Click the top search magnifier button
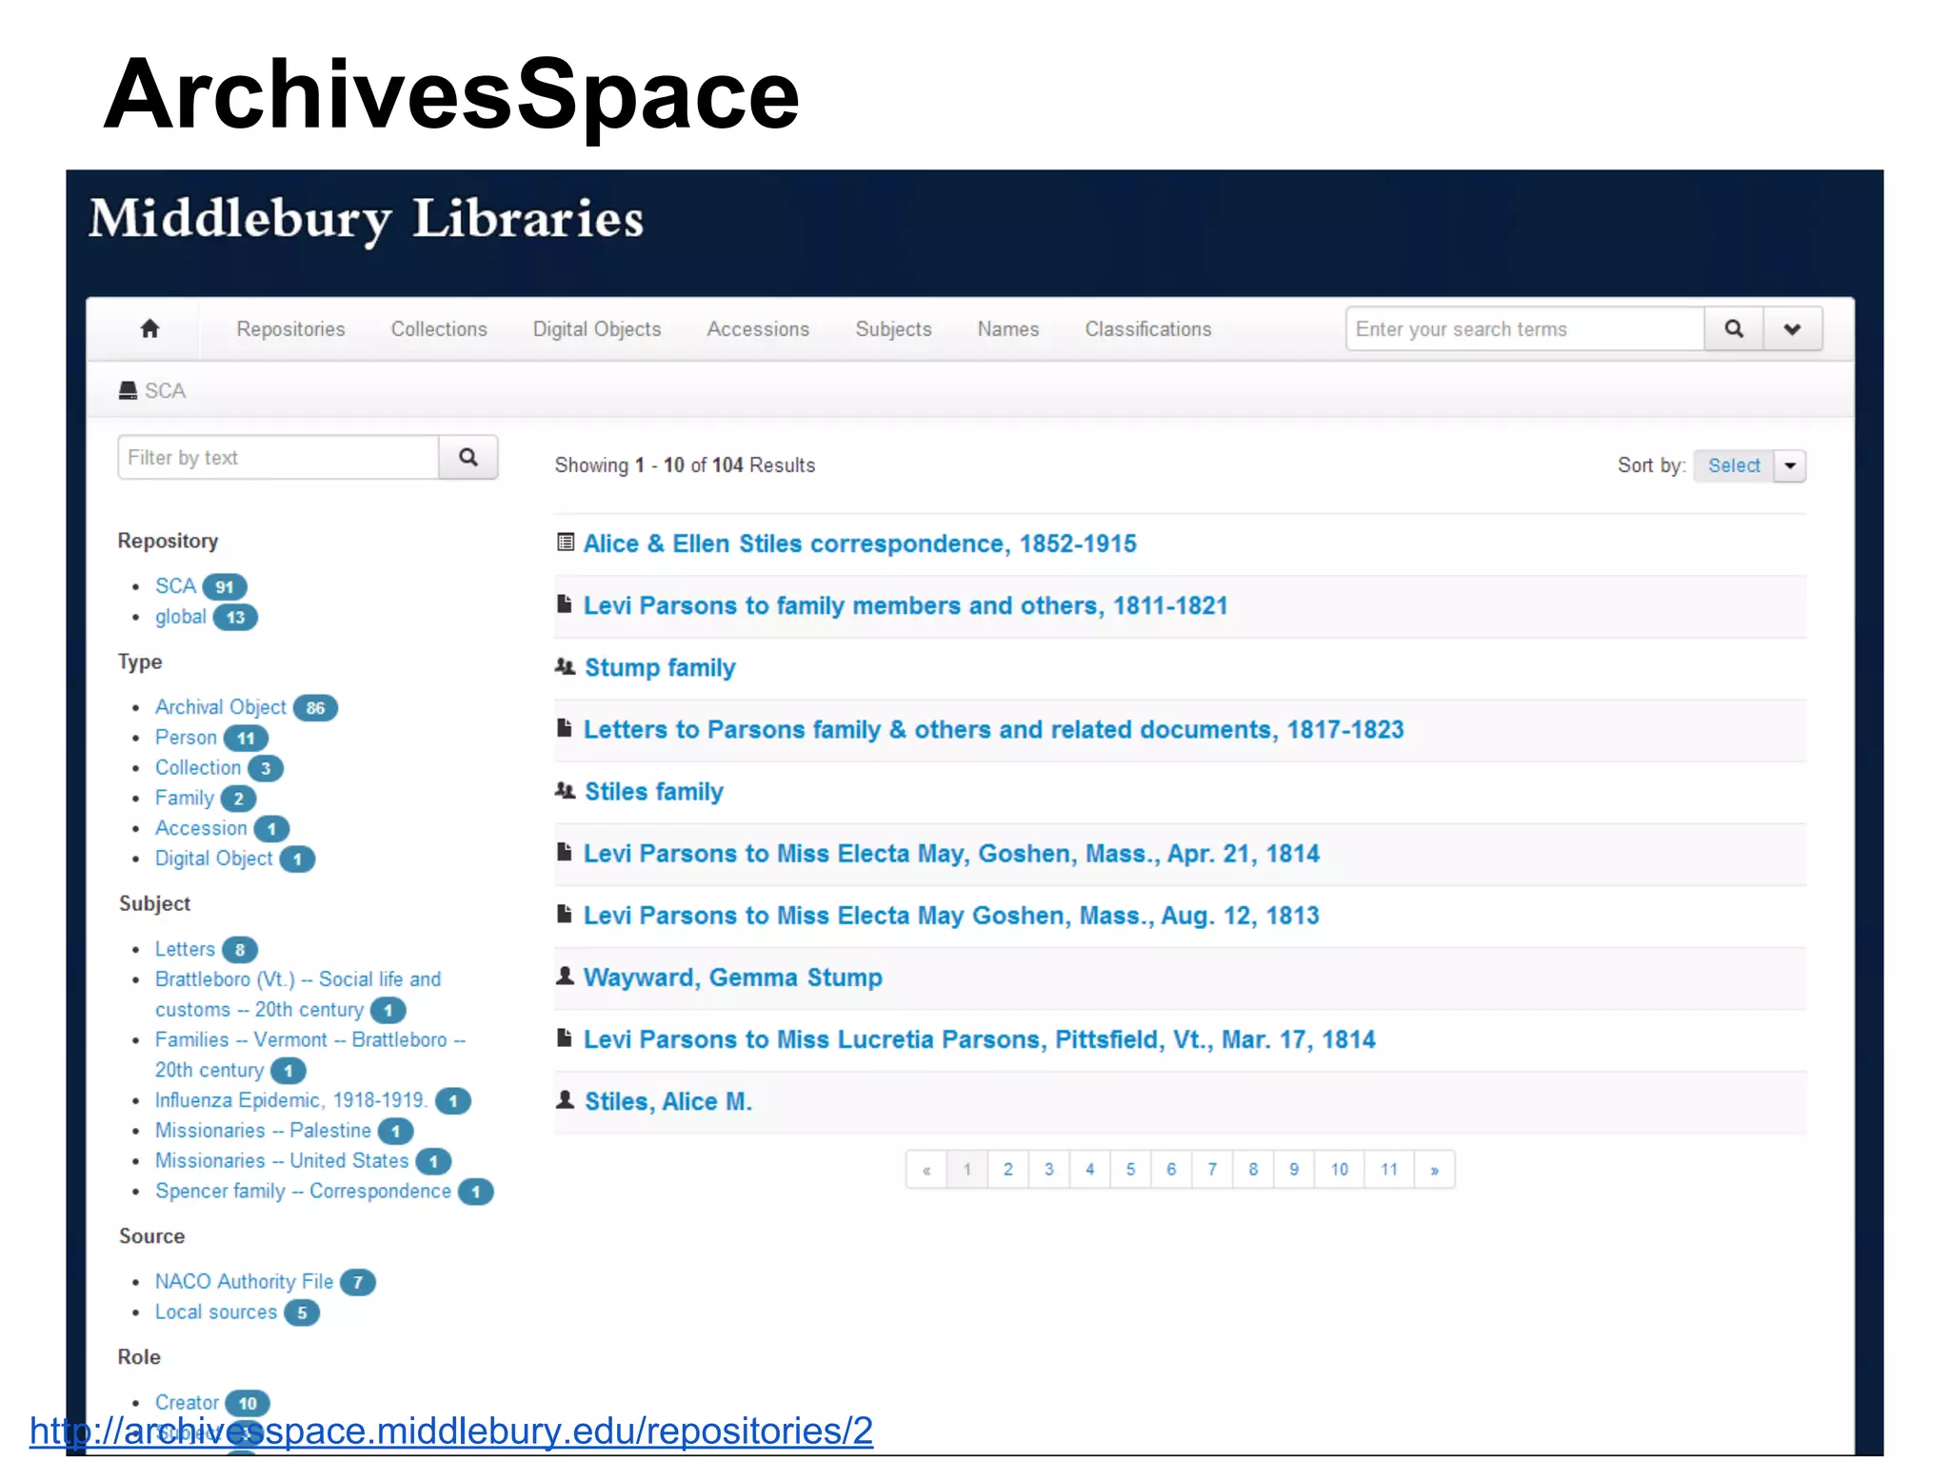 (x=1734, y=329)
